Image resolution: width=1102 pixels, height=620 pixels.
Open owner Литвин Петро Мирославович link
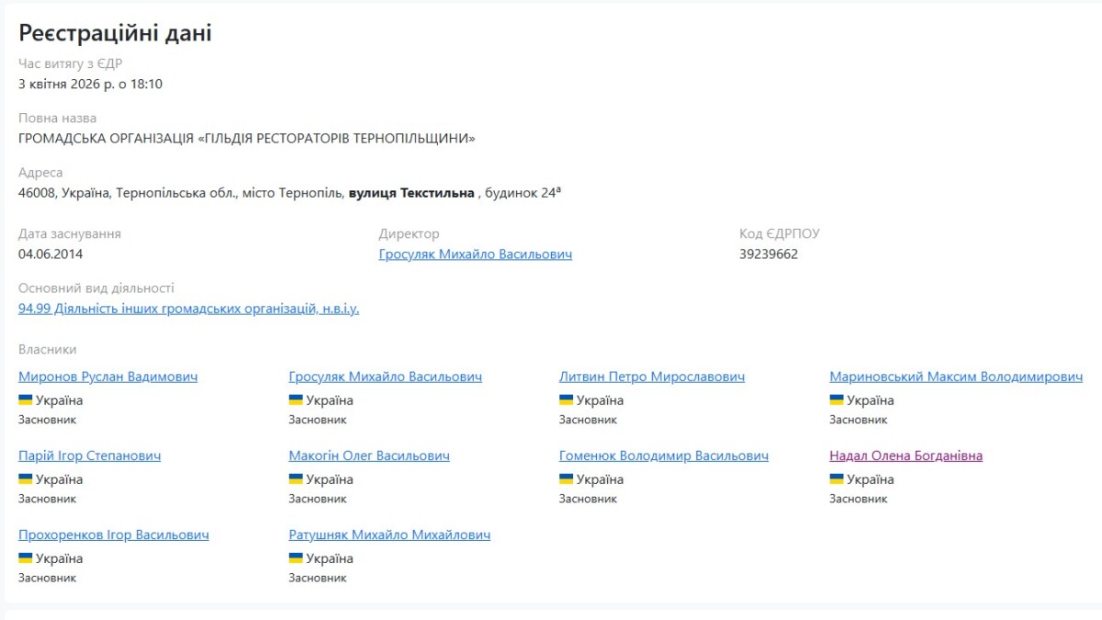(651, 377)
